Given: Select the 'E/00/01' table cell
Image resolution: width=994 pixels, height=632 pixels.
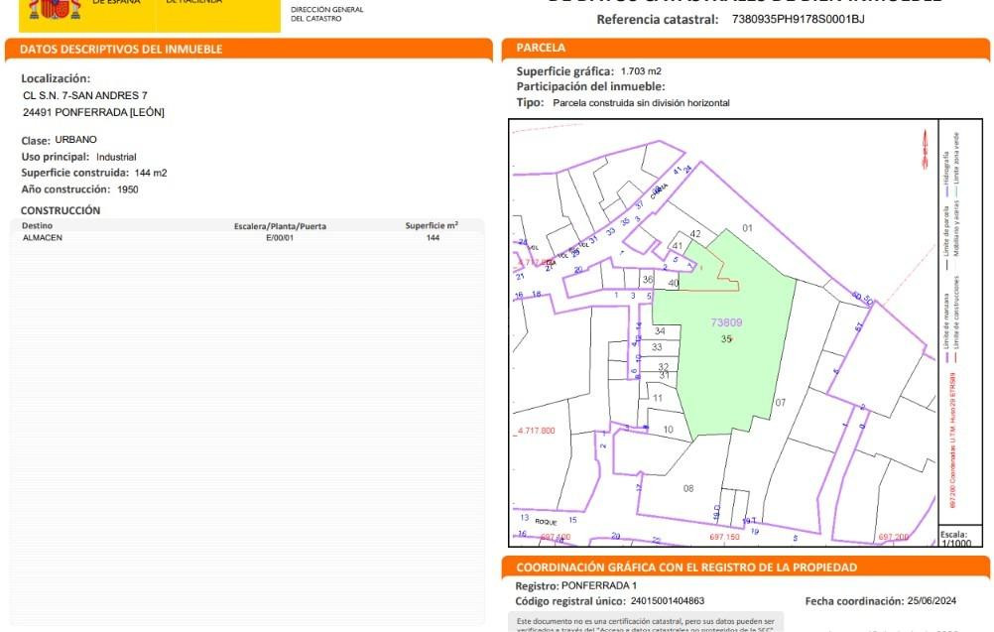Looking at the screenshot, I should tap(280, 238).
